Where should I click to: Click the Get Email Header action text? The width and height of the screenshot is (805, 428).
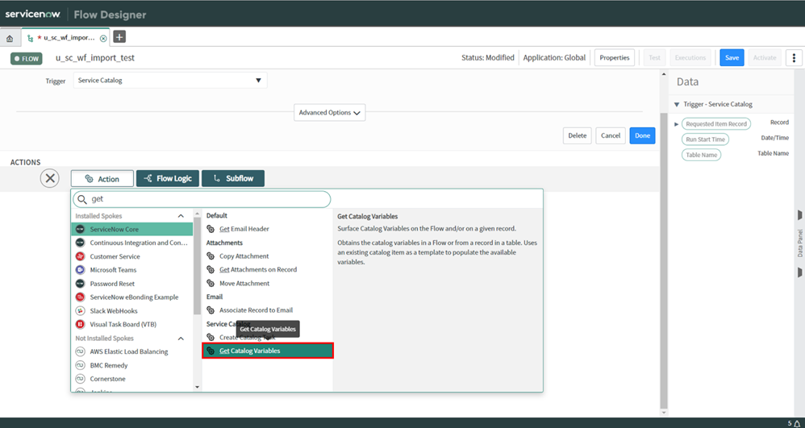pyautogui.click(x=244, y=229)
